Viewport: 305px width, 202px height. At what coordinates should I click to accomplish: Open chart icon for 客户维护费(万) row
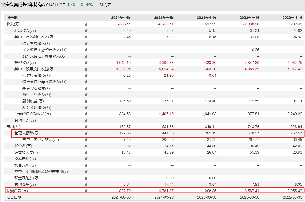[85, 139]
